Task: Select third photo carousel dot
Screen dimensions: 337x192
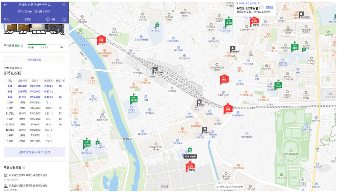Action: tap(37, 36)
